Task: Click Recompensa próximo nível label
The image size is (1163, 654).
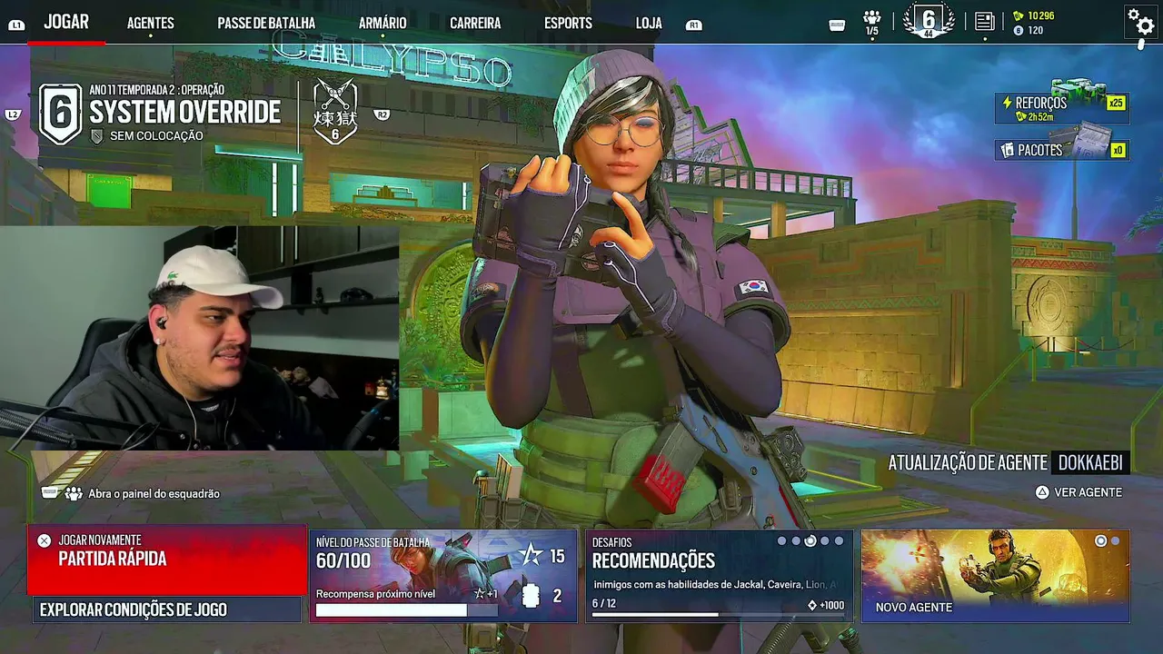Action: [x=375, y=594]
